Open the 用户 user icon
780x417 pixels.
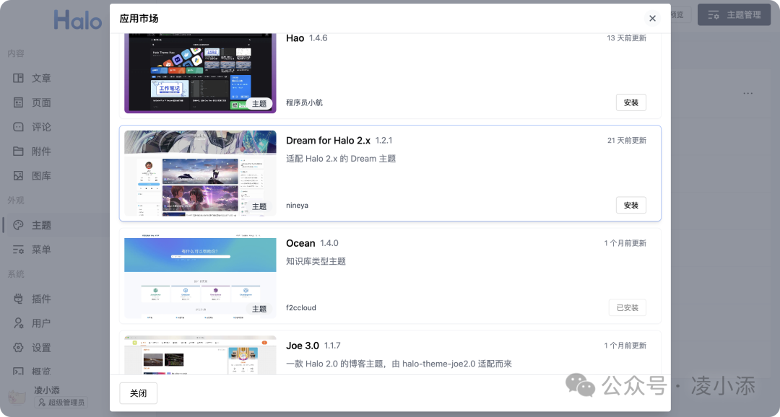(18, 323)
